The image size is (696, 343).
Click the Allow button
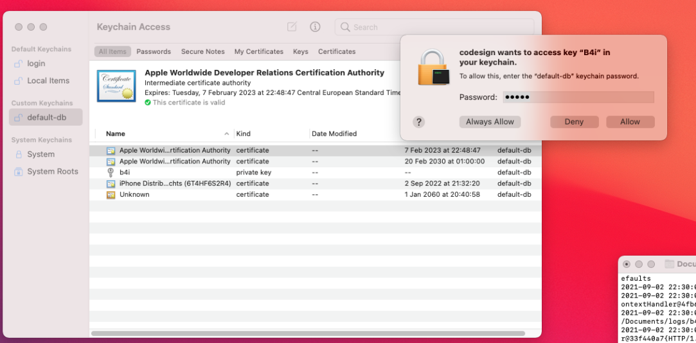[630, 122]
